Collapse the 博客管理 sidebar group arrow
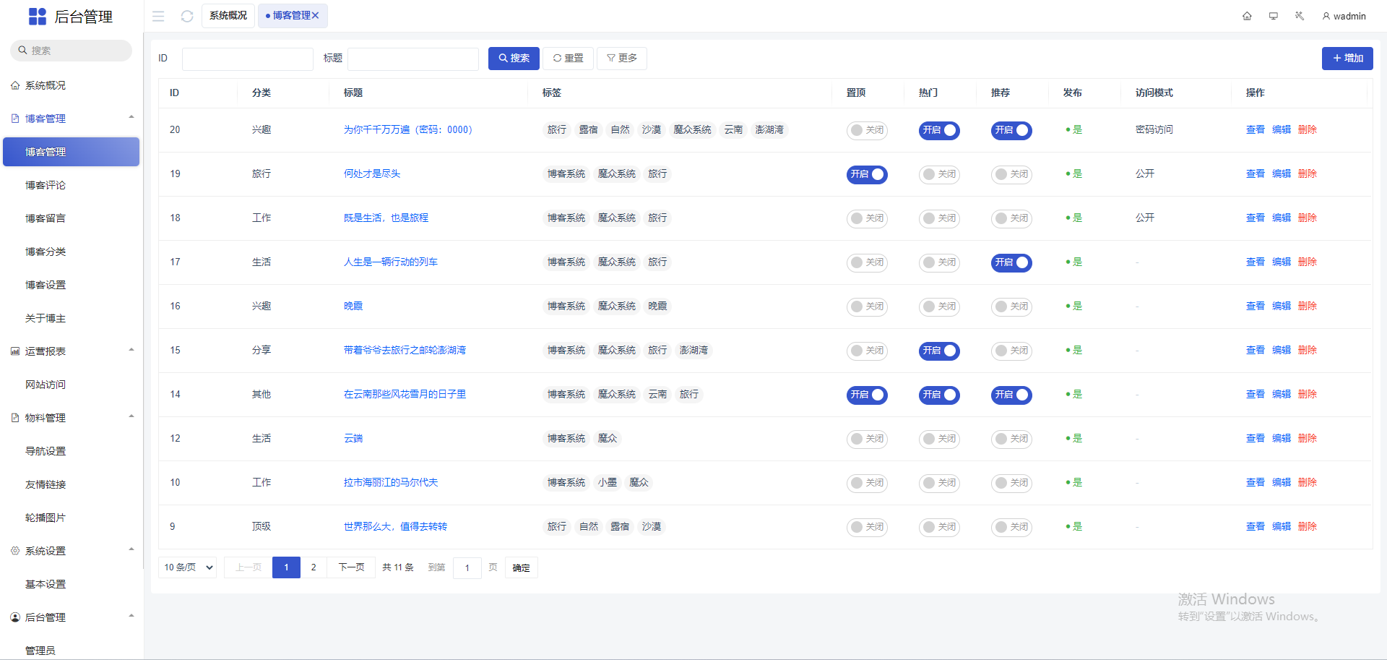The height and width of the screenshot is (660, 1387). pos(131,117)
